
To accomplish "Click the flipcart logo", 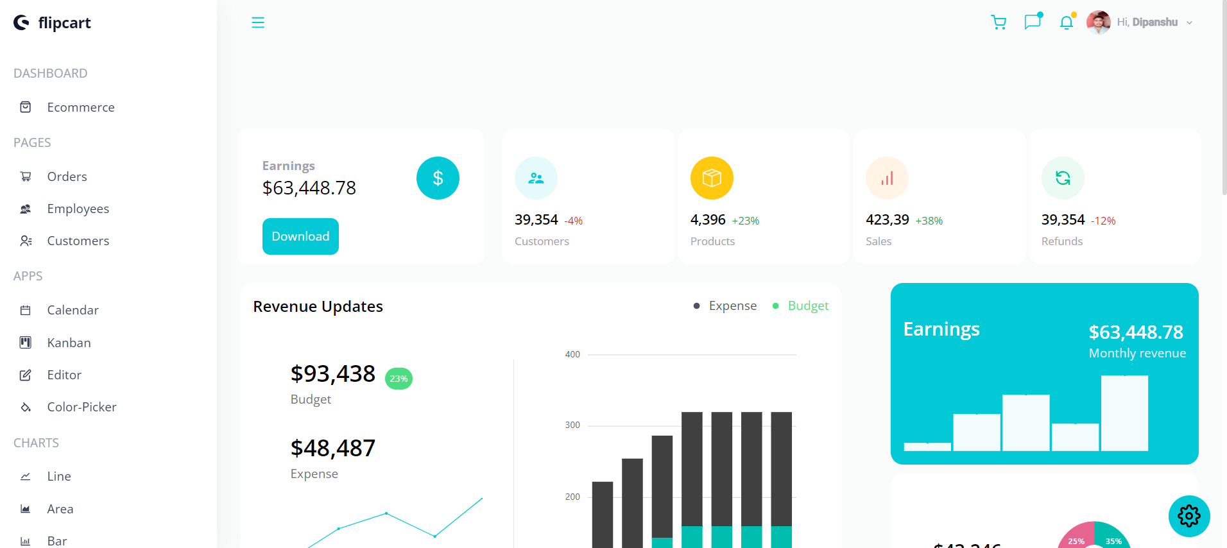I will [x=53, y=23].
